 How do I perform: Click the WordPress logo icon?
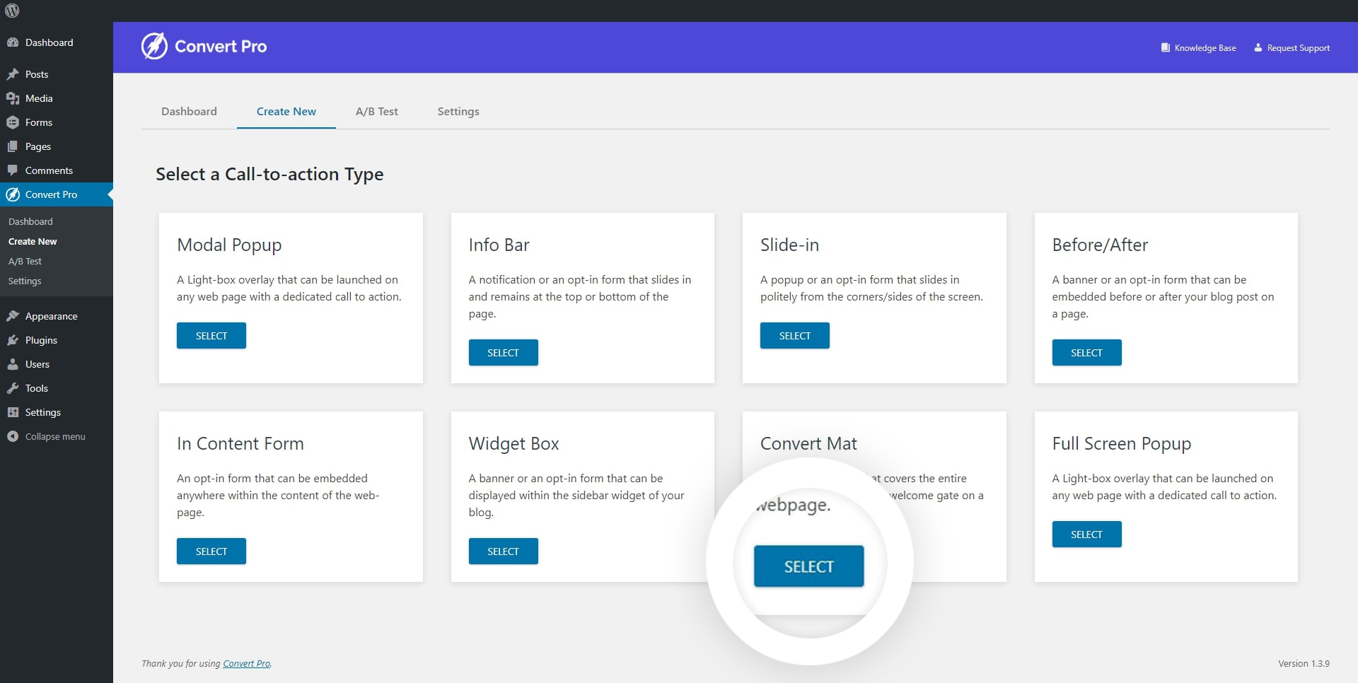(x=12, y=11)
